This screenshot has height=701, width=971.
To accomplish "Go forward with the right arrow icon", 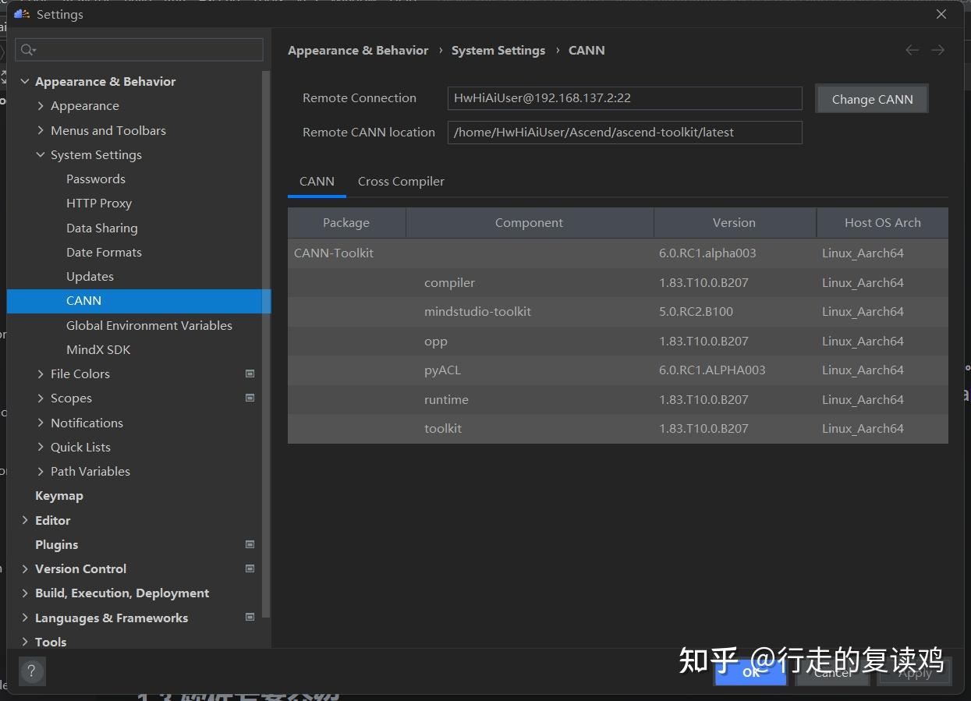I will pos(937,50).
